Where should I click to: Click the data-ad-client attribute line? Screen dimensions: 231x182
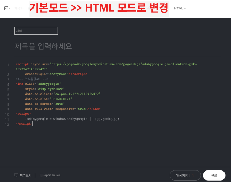coord(62,94)
